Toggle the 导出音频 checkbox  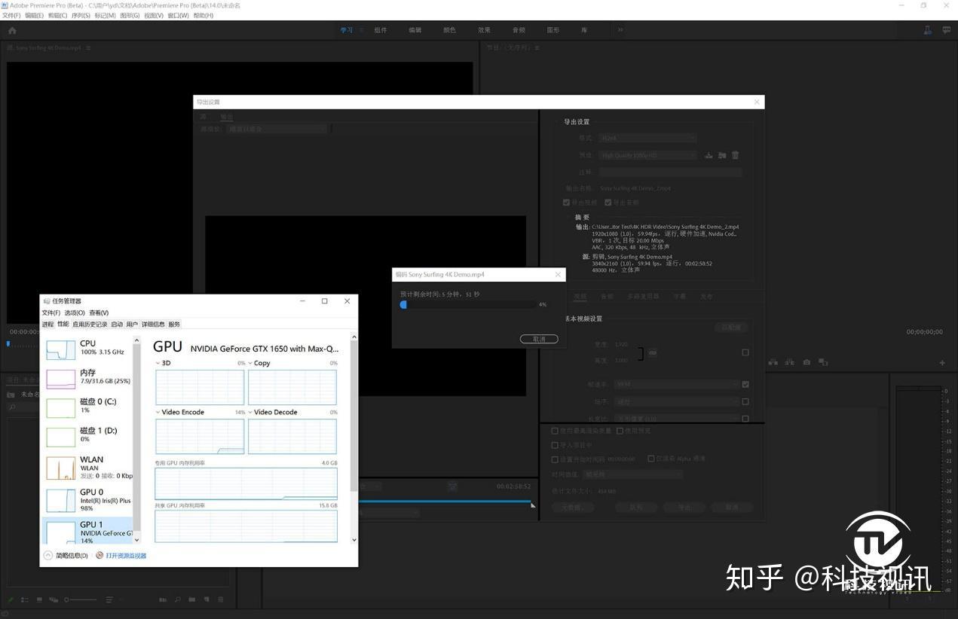(x=608, y=203)
